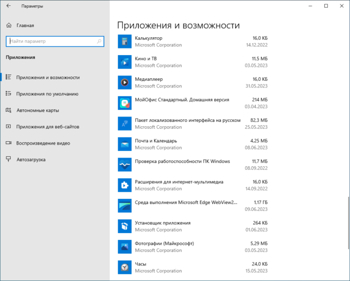Click the Фотографии (Майкрософт) icon
The height and width of the screenshot is (281, 350).
pos(124,247)
